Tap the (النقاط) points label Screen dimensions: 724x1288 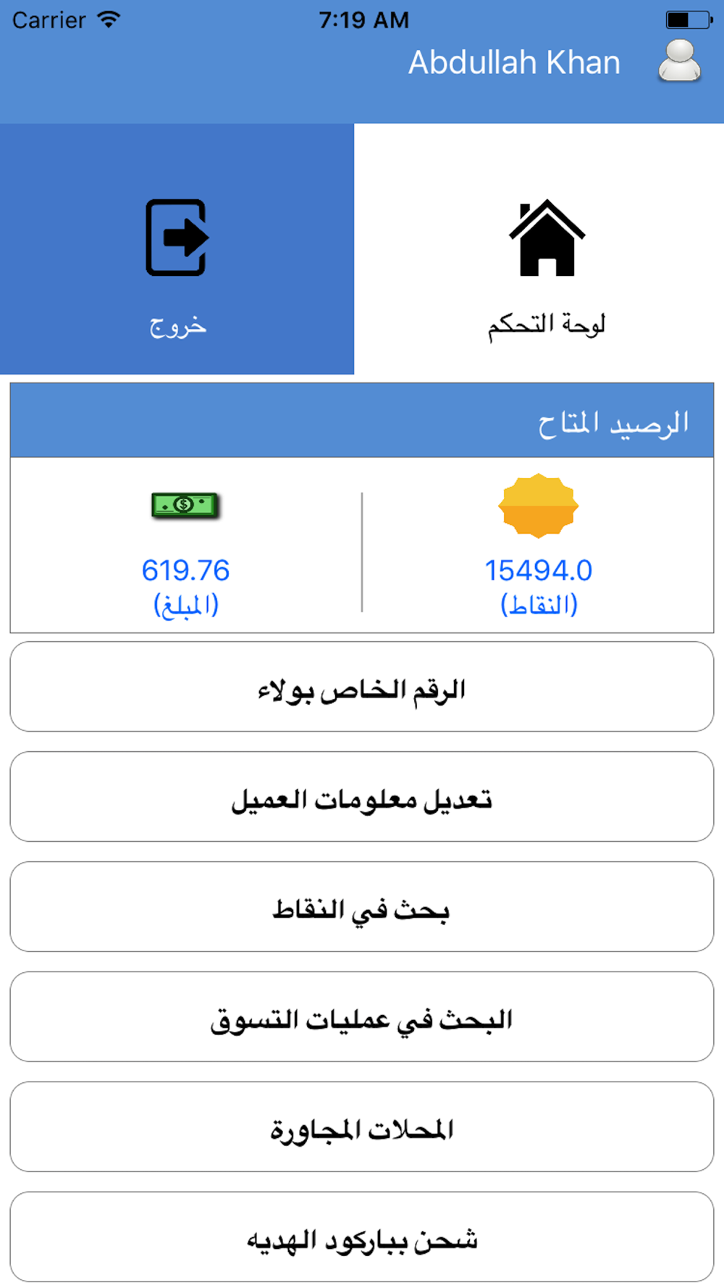pyautogui.click(x=539, y=605)
